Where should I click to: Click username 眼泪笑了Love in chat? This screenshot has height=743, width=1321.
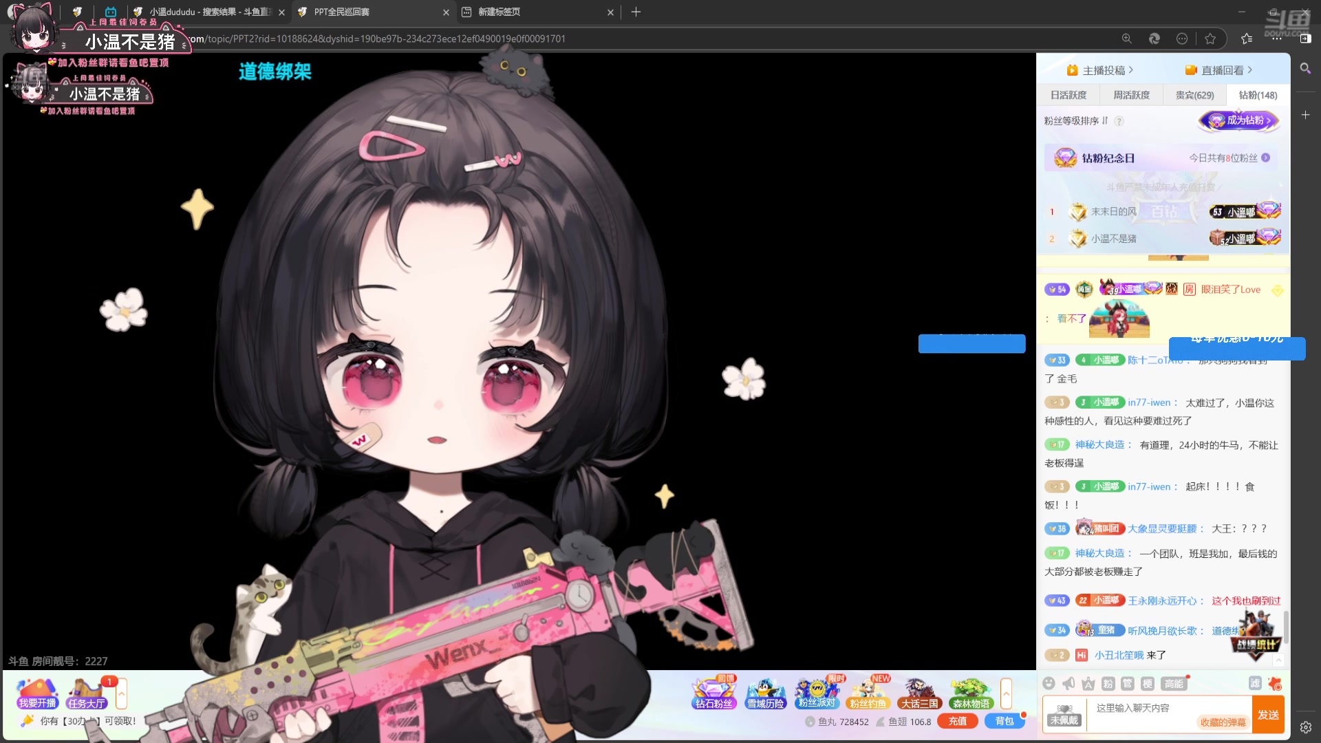pos(1231,290)
